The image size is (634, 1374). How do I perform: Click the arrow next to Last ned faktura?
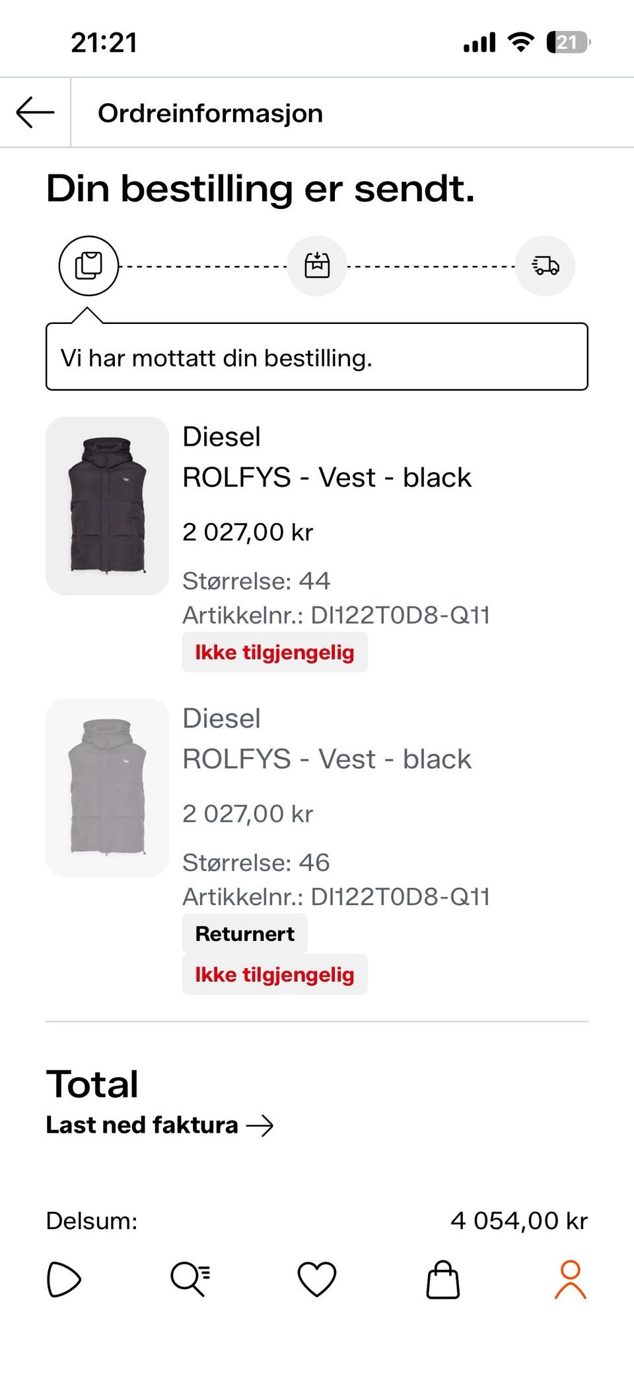[x=260, y=1125]
